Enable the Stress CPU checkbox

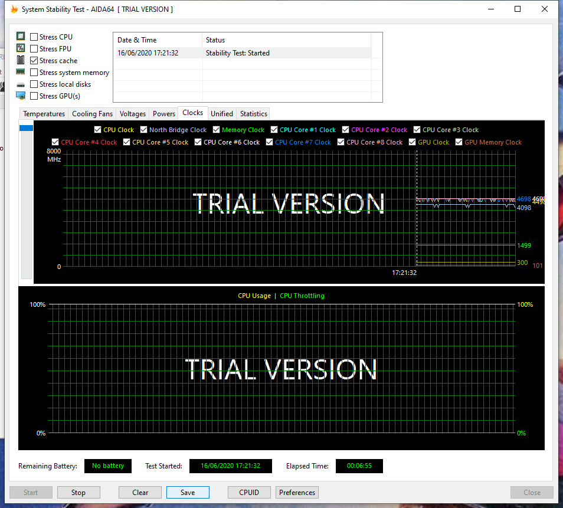(34, 37)
